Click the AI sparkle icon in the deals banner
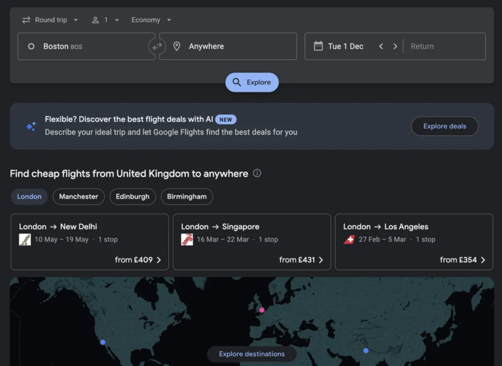The image size is (502, 366). point(31,126)
